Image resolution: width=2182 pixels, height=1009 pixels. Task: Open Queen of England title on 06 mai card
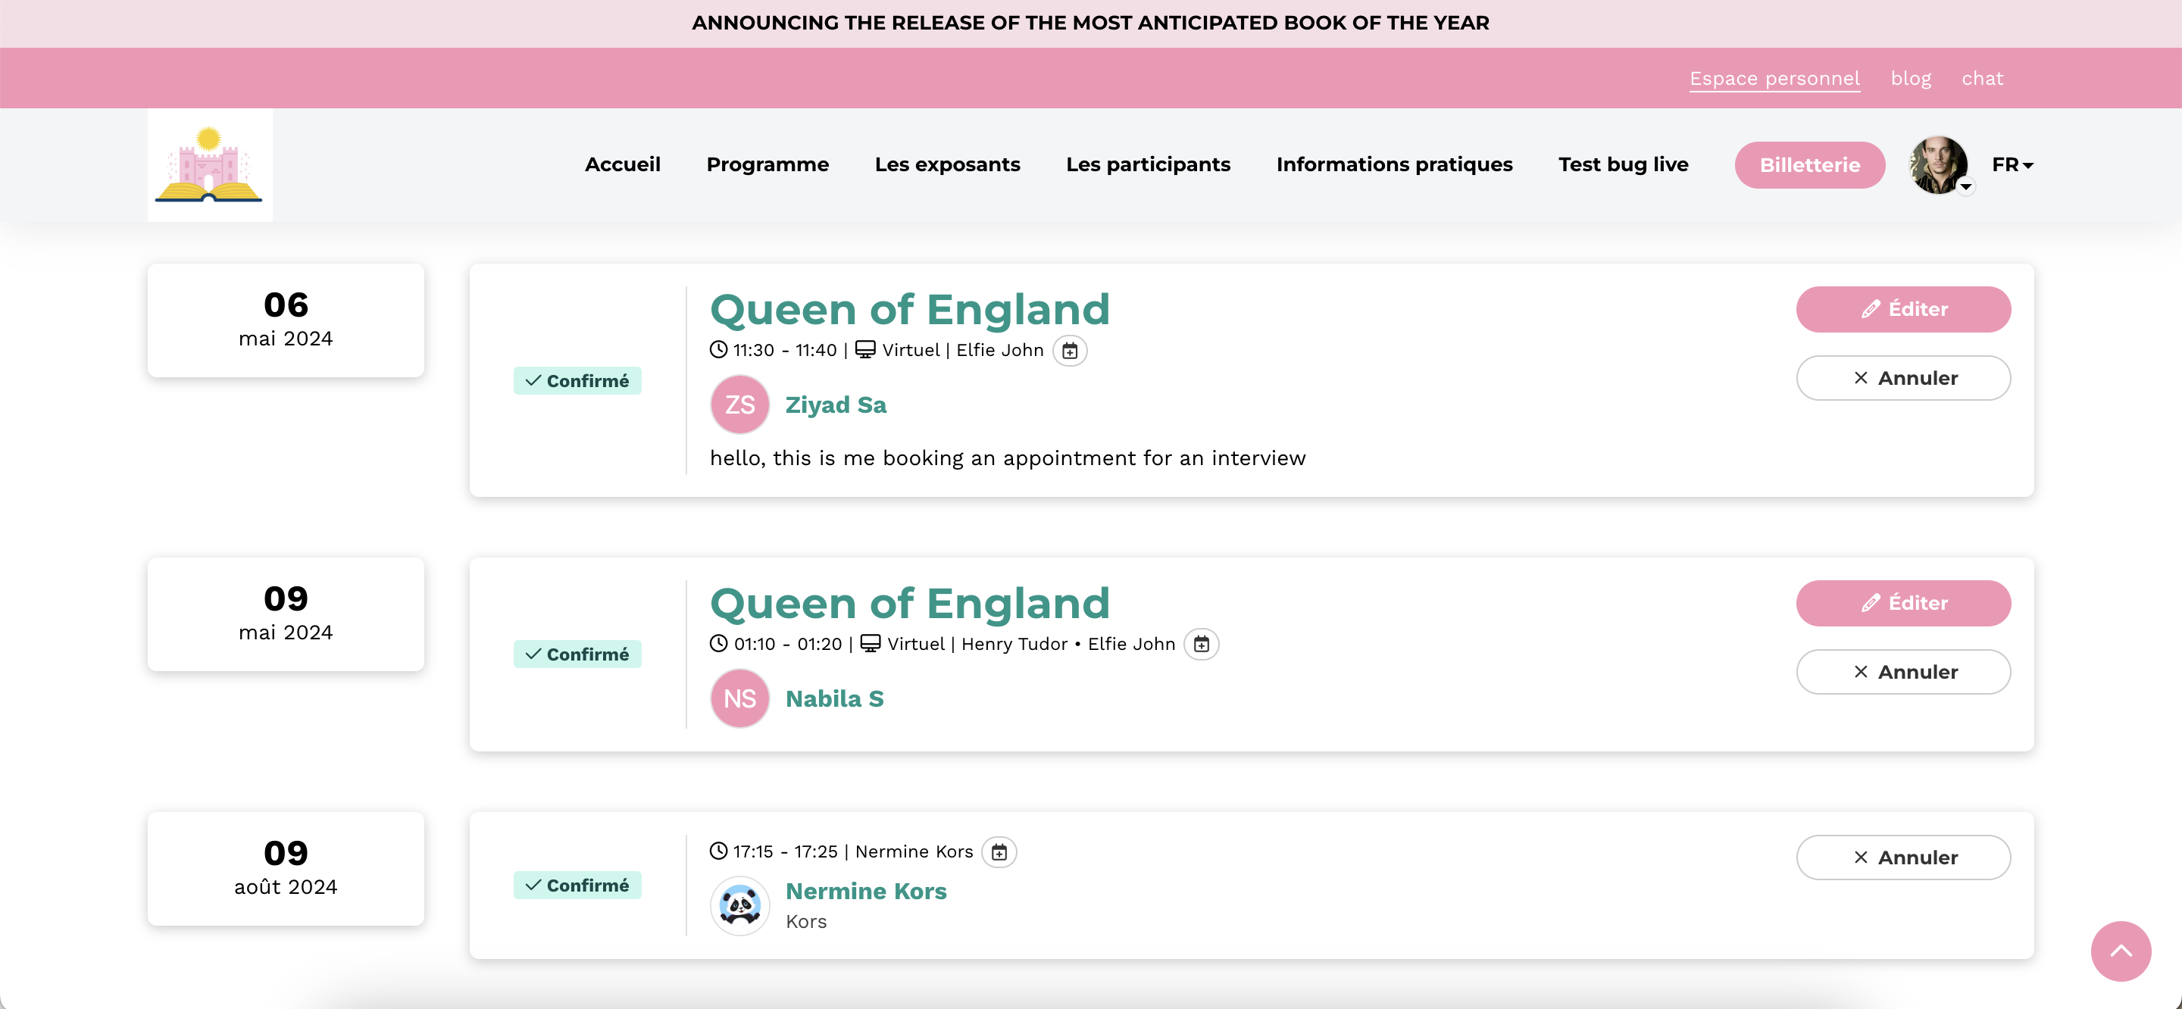click(910, 309)
